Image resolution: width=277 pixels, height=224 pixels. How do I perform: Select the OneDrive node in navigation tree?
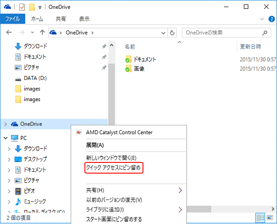pos(54,124)
